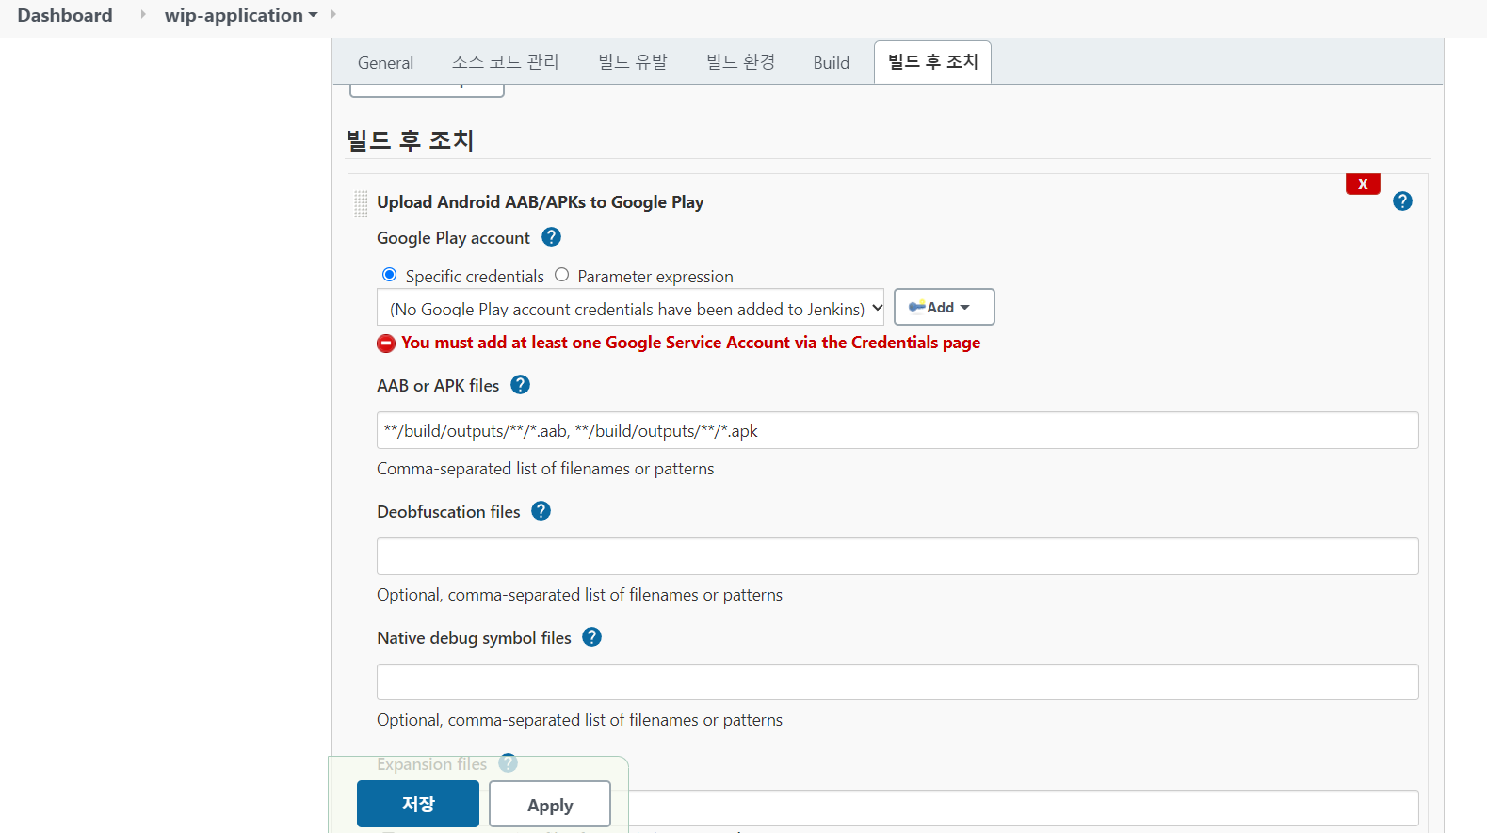The image size is (1487, 833).
Task: Open help for Native debug symbol files
Action: [591, 636]
